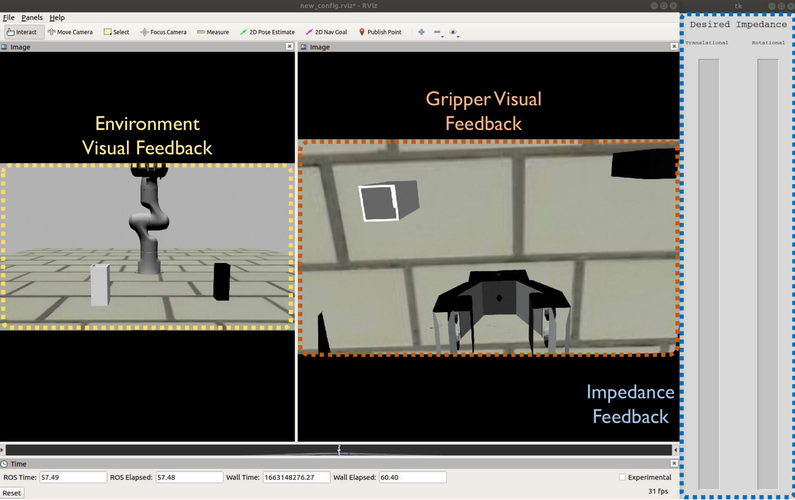Select the 2D Pose Estimate tool

tap(267, 32)
